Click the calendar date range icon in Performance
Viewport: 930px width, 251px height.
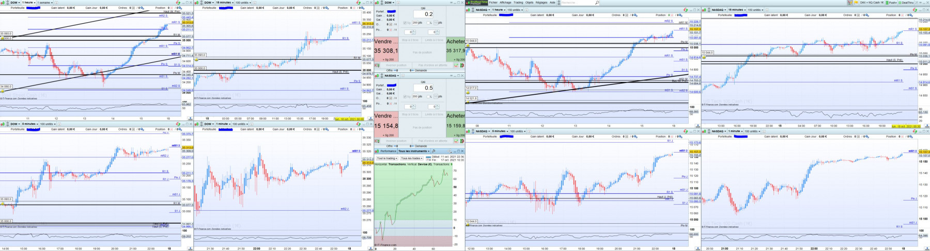point(428,159)
